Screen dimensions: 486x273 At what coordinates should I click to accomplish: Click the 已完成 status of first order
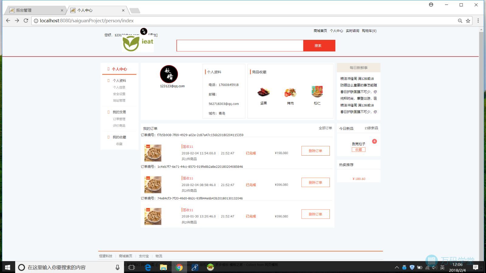point(251,153)
